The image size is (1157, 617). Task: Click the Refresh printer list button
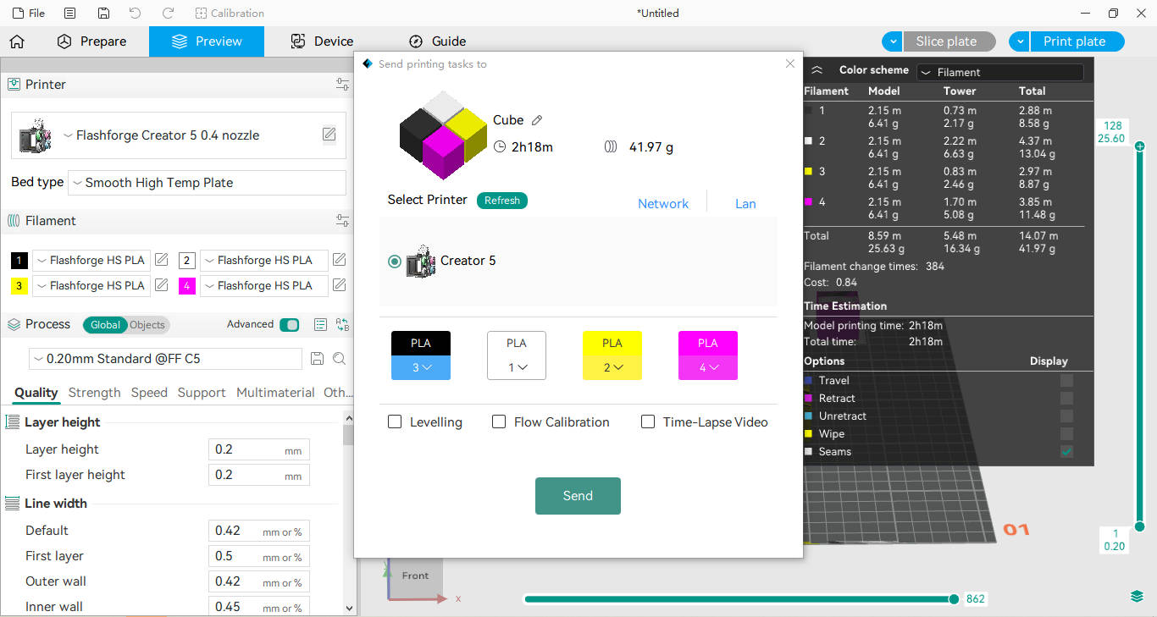pyautogui.click(x=502, y=201)
